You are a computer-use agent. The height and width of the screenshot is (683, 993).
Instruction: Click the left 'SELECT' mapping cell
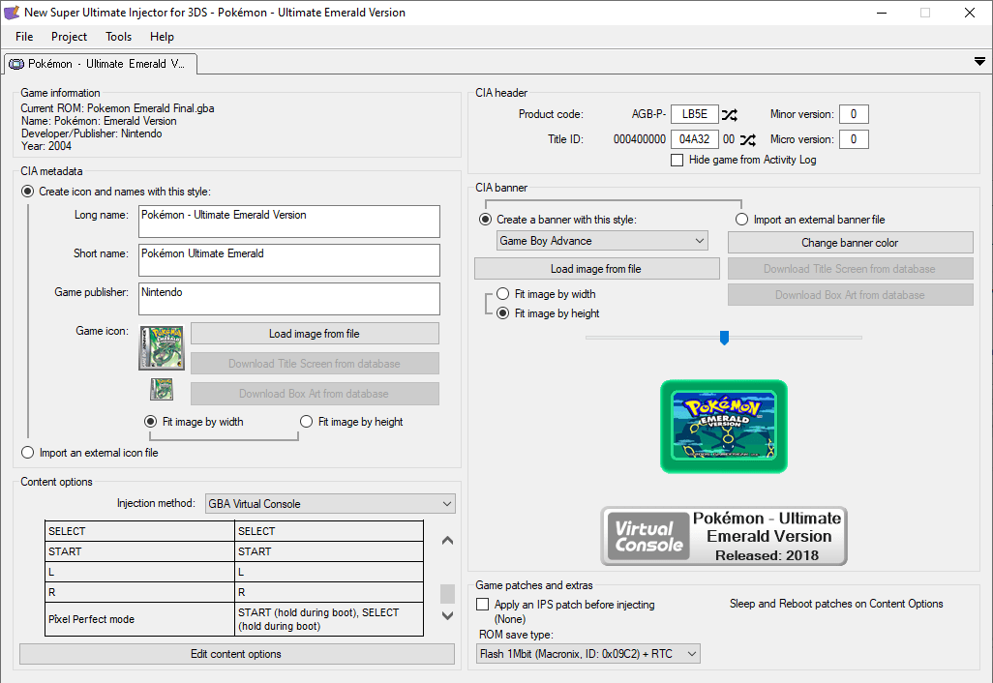[140, 531]
